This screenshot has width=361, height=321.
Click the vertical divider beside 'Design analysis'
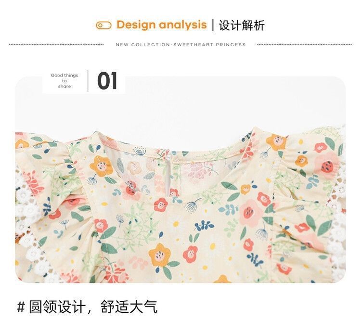[x=213, y=26]
